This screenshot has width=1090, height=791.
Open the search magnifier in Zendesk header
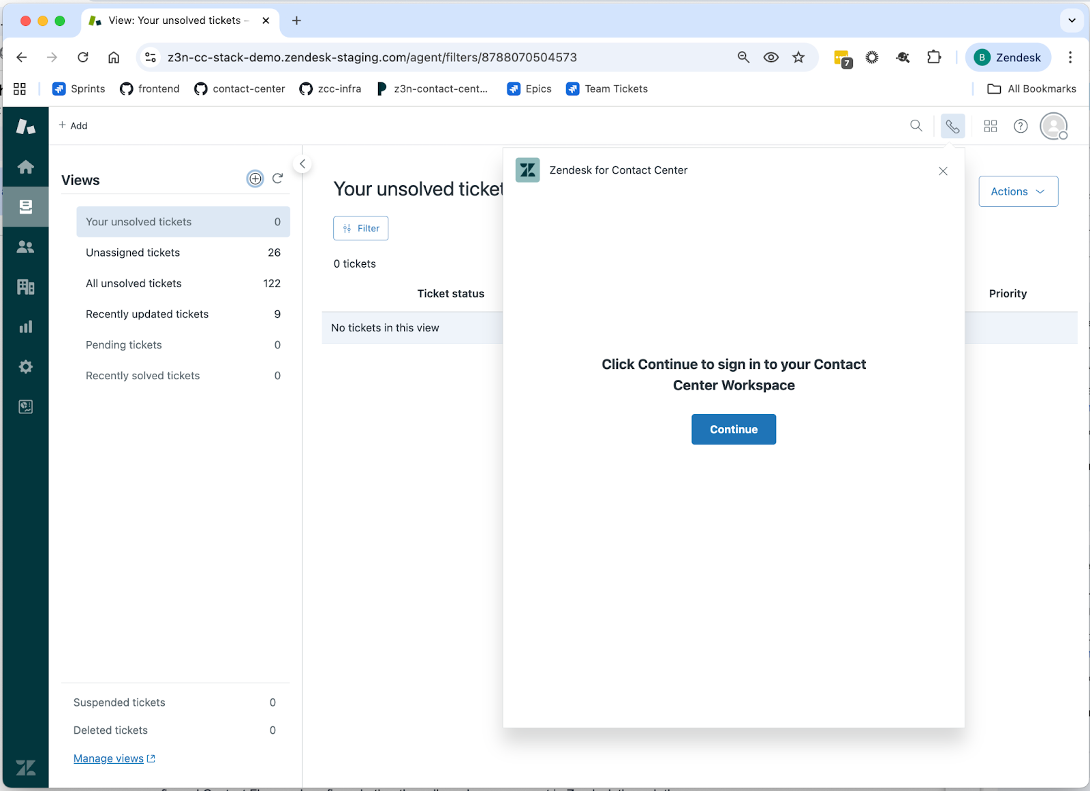point(916,126)
